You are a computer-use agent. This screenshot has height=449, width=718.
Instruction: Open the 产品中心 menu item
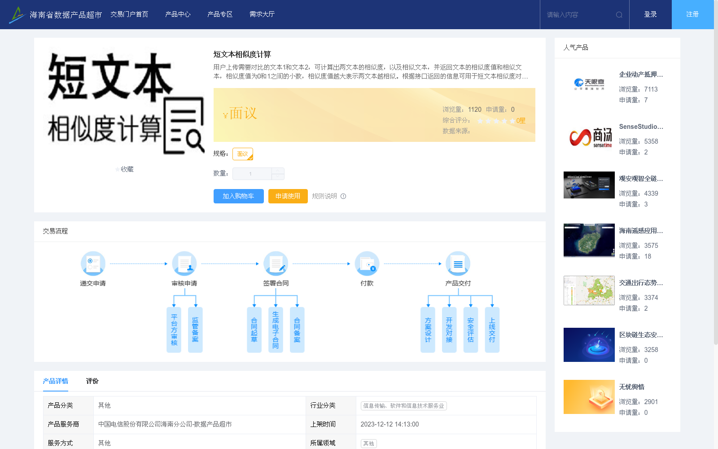pos(178,14)
